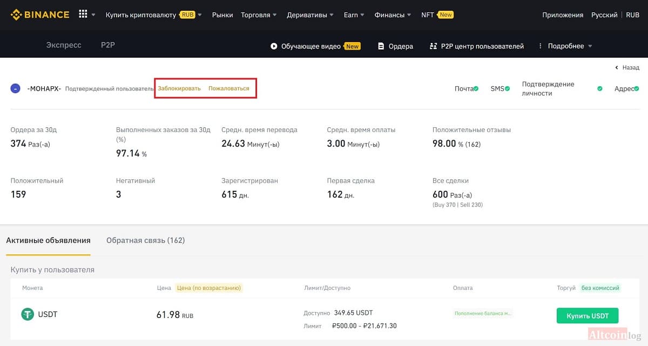Image resolution: width=648 pixels, height=346 pixels.
Task: Click the -МОНАРХ- username
Action: click(x=44, y=88)
